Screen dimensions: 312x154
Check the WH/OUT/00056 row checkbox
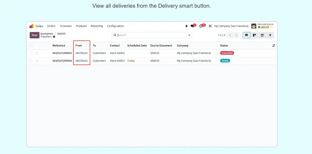point(31,61)
